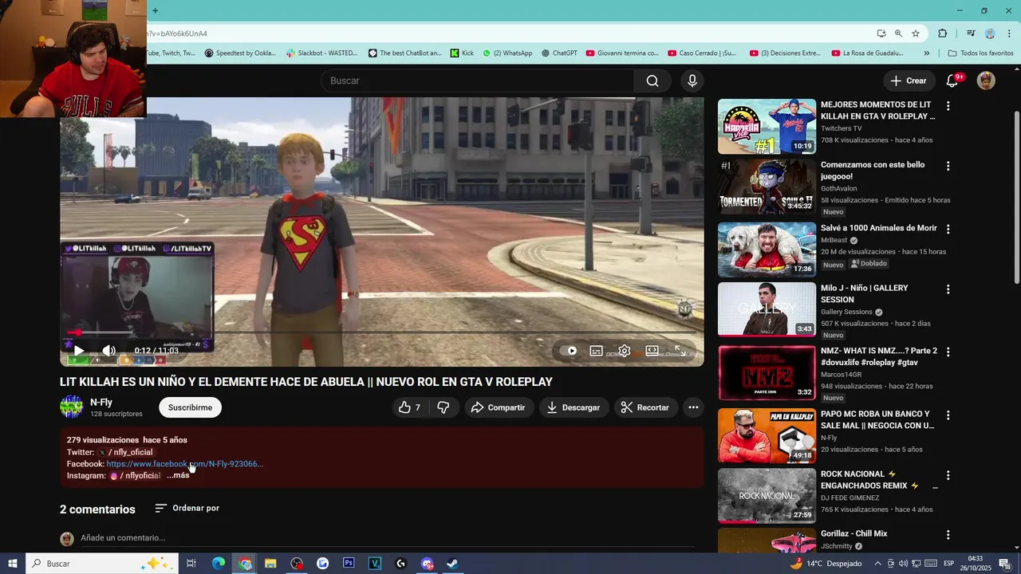
Task: Open YouTube notifications bell
Action: [x=952, y=81]
